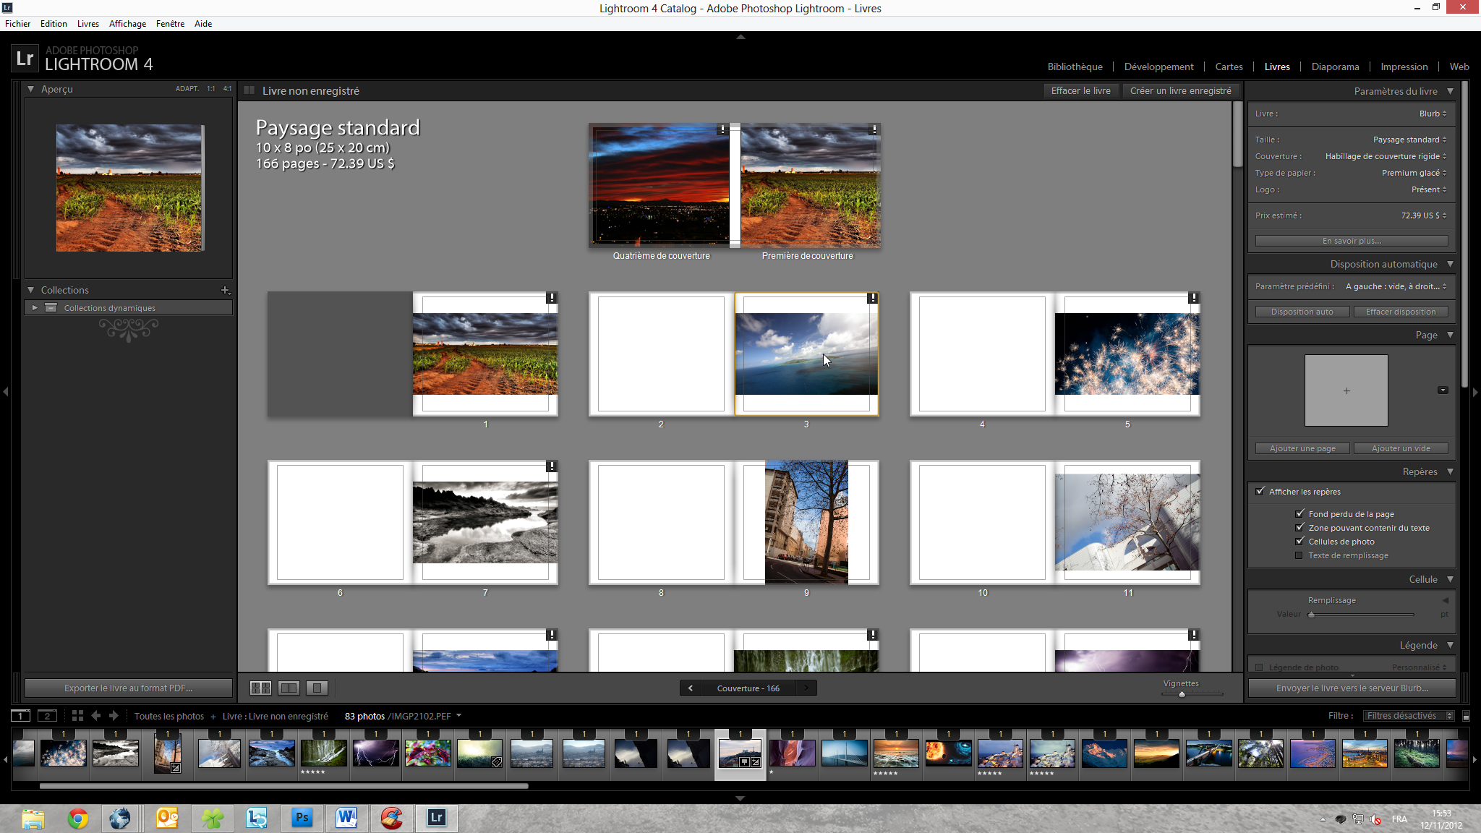The height and width of the screenshot is (833, 1481).
Task: Click page layout preview plus box
Action: [1346, 390]
